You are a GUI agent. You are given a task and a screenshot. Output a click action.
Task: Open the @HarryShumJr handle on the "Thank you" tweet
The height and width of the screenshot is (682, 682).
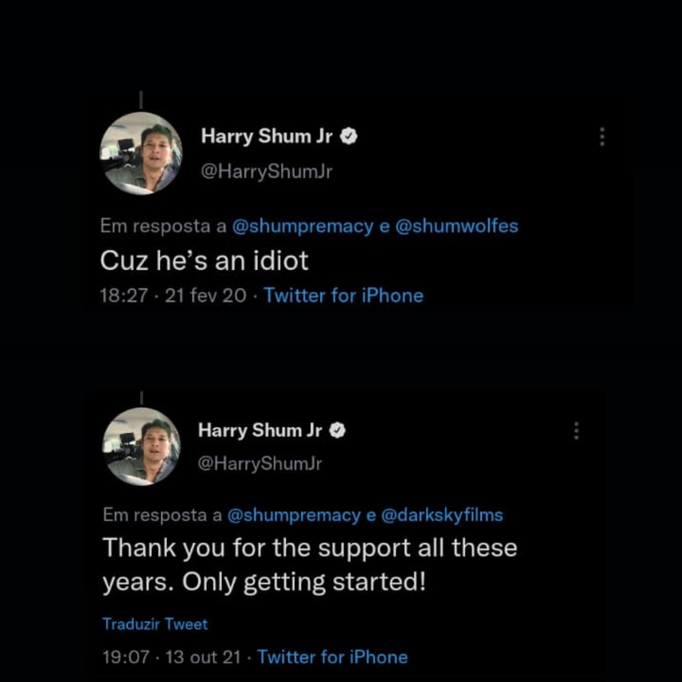(260, 464)
